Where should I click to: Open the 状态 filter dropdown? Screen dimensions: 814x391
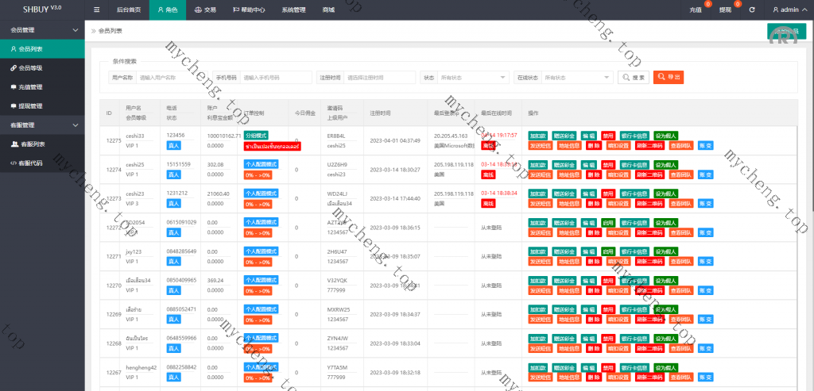pyautogui.click(x=474, y=78)
